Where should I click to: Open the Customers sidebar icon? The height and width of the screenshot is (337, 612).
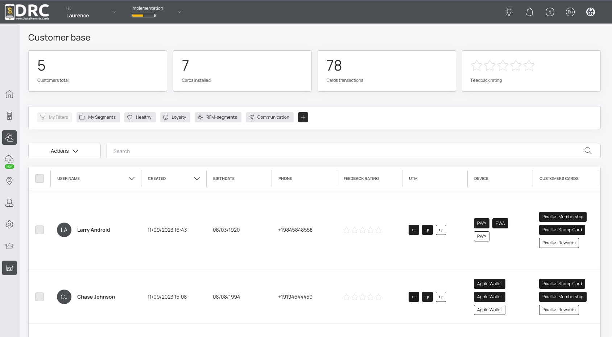[9, 138]
